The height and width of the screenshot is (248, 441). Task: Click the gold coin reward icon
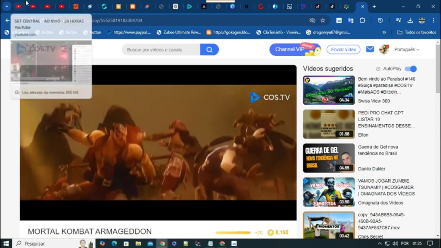tap(270, 232)
